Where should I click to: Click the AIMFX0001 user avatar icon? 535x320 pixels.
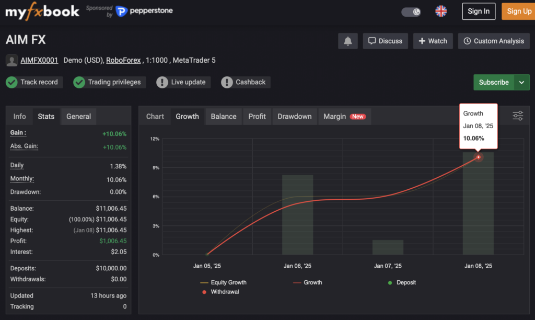click(11, 61)
